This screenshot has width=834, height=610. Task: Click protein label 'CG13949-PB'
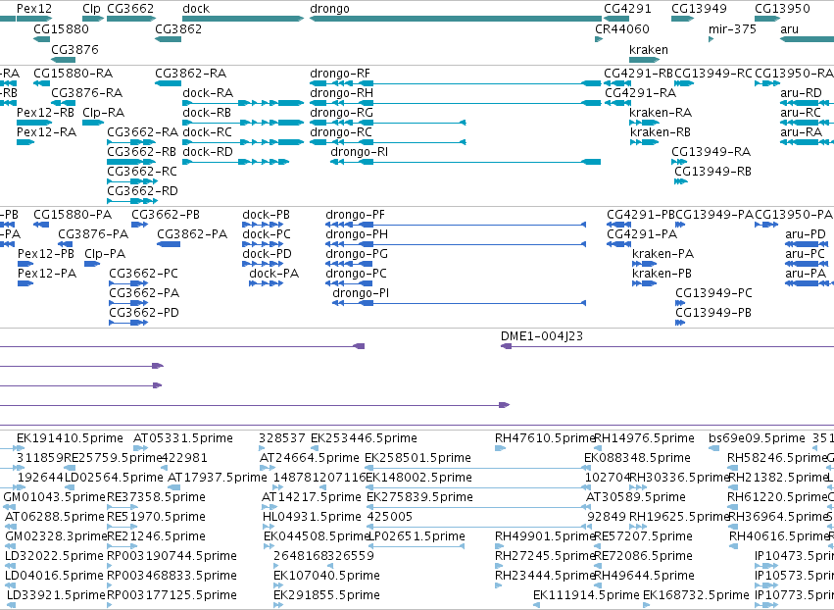pyautogui.click(x=713, y=313)
